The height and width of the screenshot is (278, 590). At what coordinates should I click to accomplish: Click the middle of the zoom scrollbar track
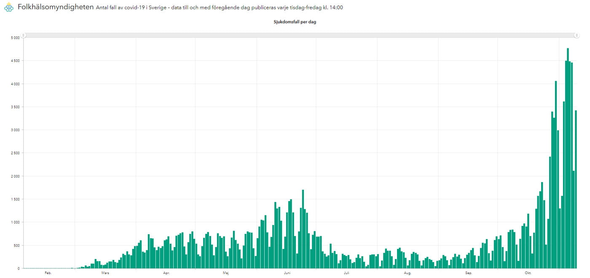tap(300, 36)
